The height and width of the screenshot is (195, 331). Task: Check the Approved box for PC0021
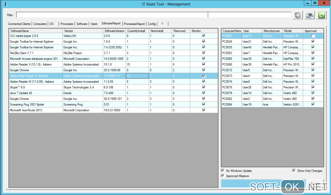(x=313, y=36)
